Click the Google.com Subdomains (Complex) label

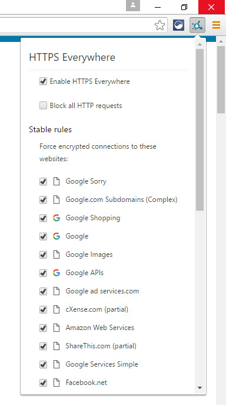121,200
